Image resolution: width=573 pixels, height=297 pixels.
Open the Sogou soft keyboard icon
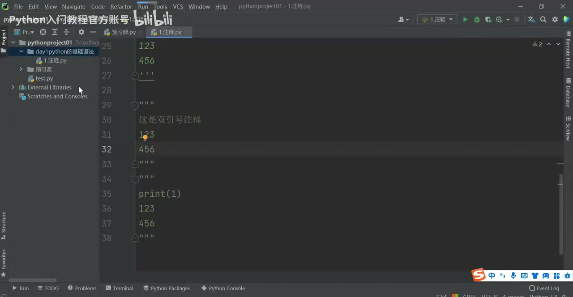pyautogui.click(x=524, y=276)
